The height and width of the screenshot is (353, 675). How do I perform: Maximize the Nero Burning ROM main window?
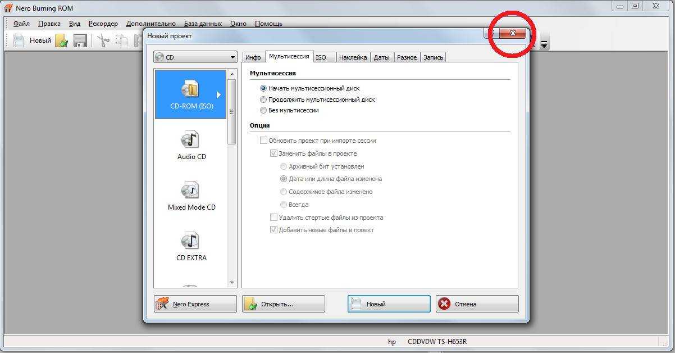(635, 6)
